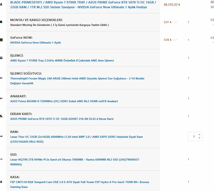Click the return arrow next to 0,01 ₺
The height and width of the screenshot is (191, 214).
175,22
